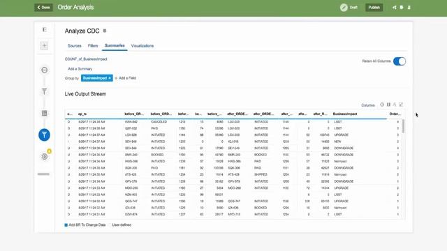Click the COUNT_of_BusinessImpact summary link
This screenshot has height=251, width=447.
86,59
